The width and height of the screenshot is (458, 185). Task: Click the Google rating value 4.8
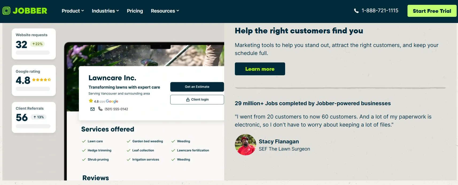click(23, 80)
